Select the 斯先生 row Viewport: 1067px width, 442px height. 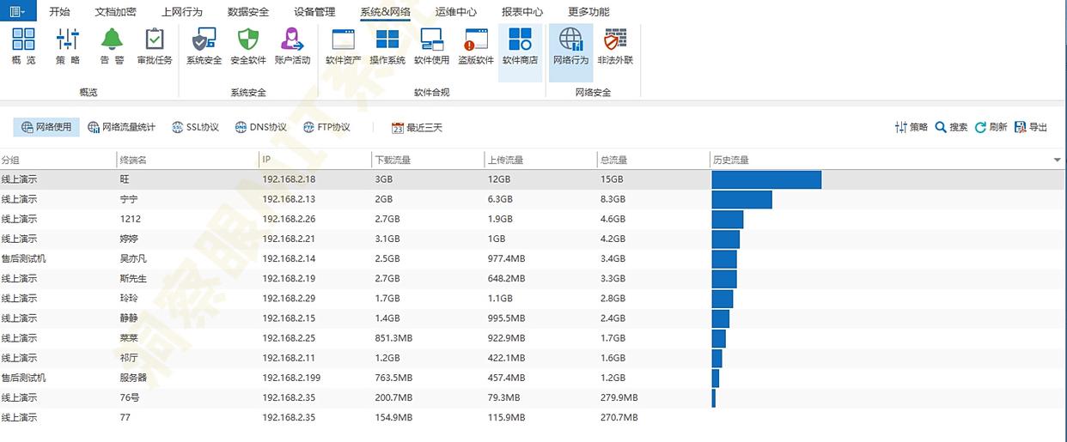(x=533, y=278)
